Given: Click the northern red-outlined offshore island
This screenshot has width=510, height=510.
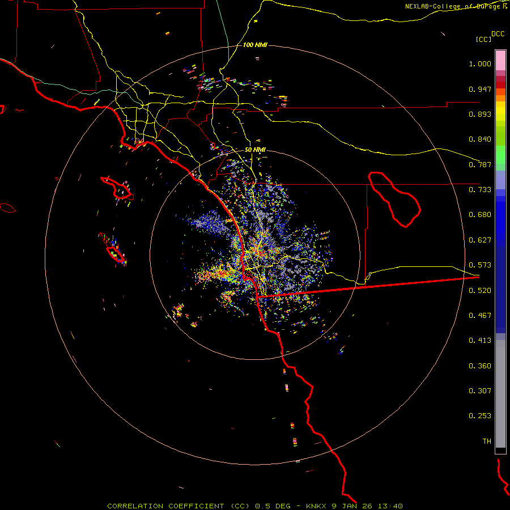Looking at the screenshot, I should tap(117, 188).
